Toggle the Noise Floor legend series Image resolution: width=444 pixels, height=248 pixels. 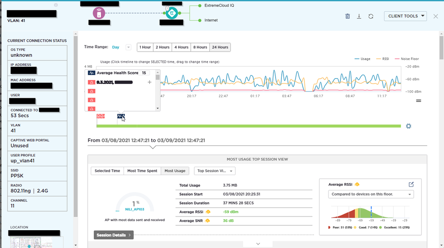click(407, 59)
